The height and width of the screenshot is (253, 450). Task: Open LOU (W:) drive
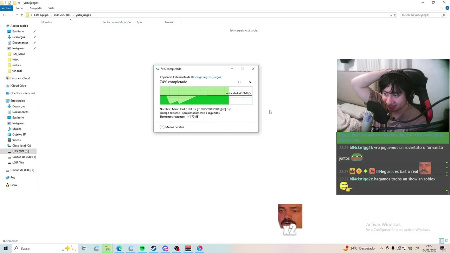(18, 162)
